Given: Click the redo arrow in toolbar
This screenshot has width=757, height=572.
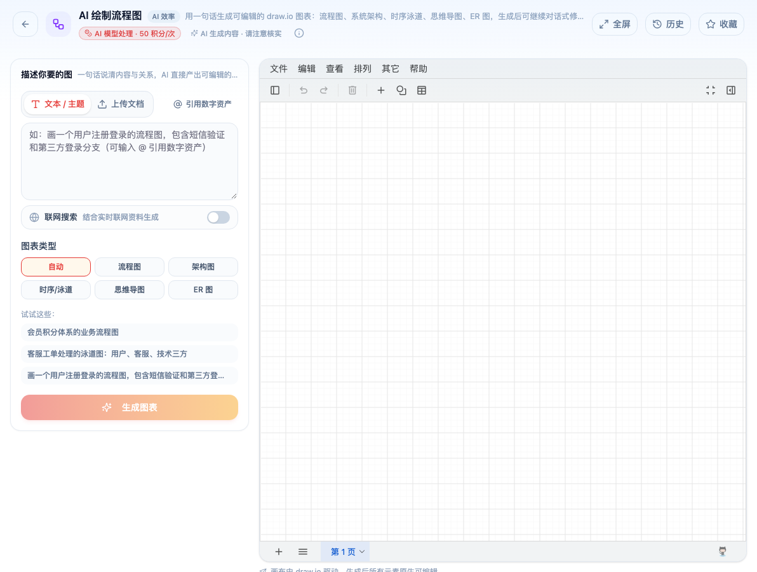Looking at the screenshot, I should [324, 90].
